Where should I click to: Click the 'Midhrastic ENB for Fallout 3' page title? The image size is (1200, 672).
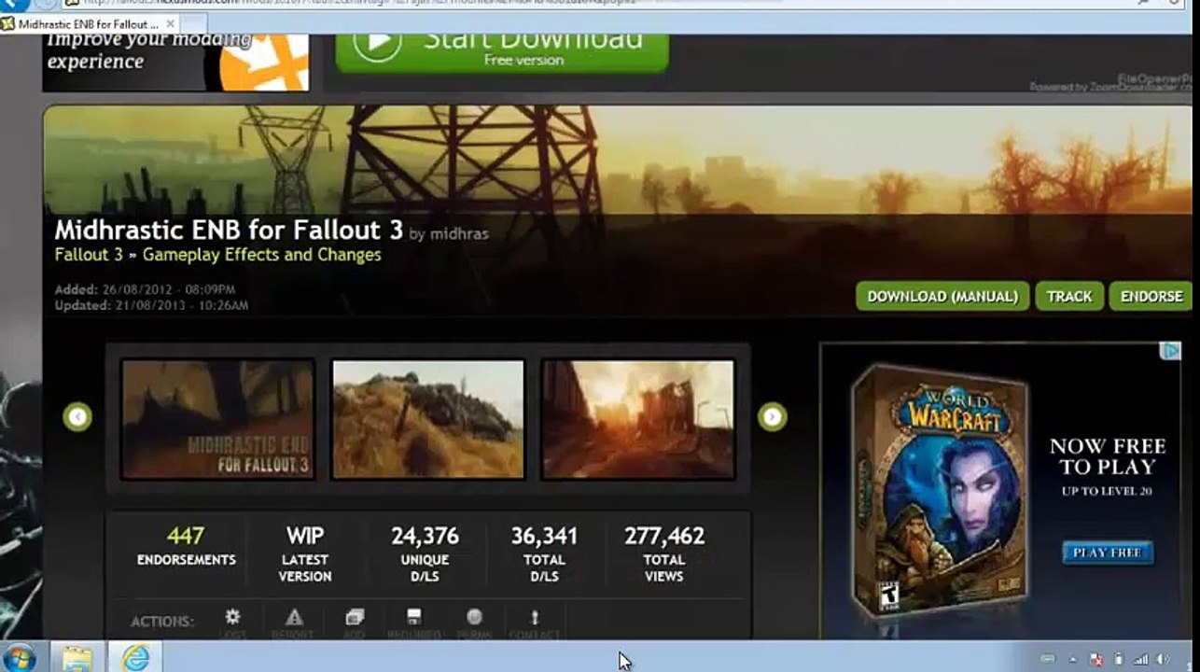coord(229,230)
